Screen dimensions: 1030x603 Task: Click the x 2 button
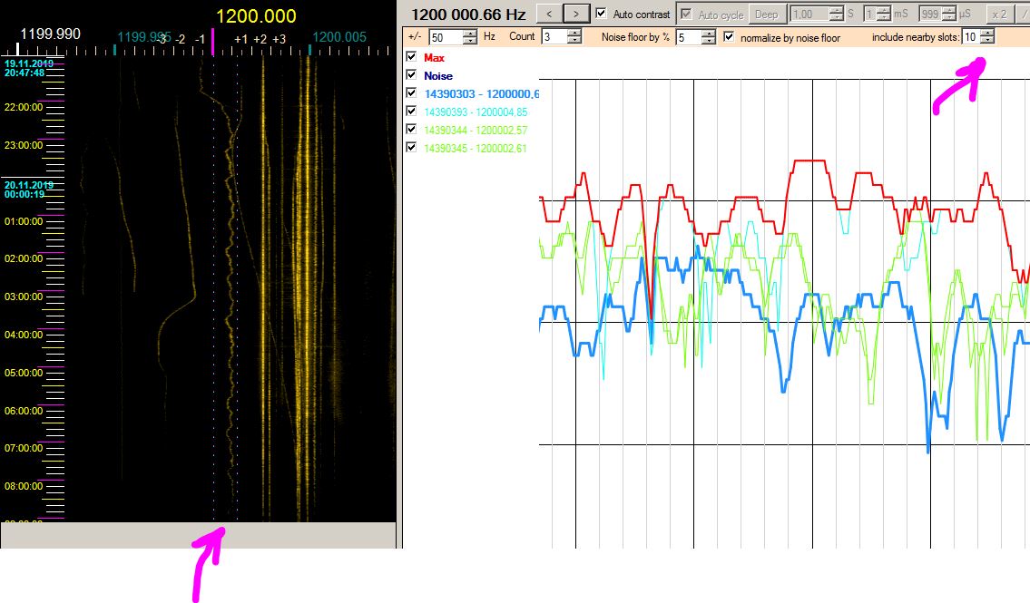(x=999, y=14)
